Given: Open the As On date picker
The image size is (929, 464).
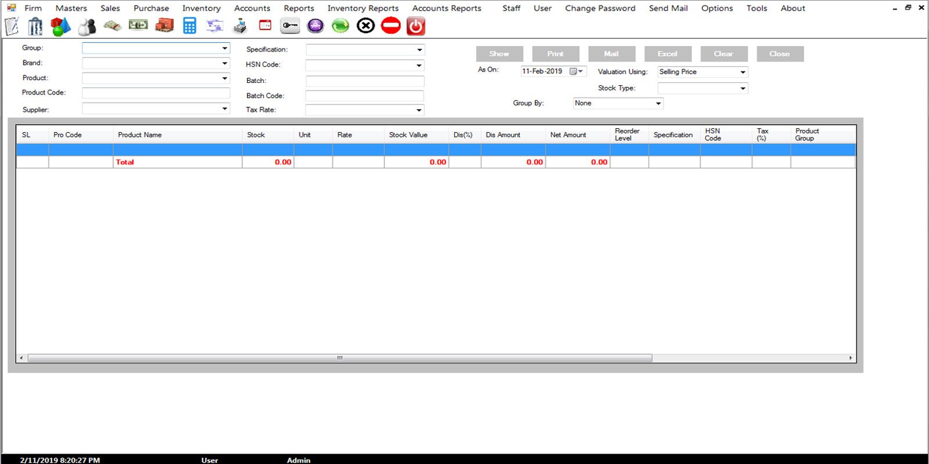Looking at the screenshot, I should [577, 71].
